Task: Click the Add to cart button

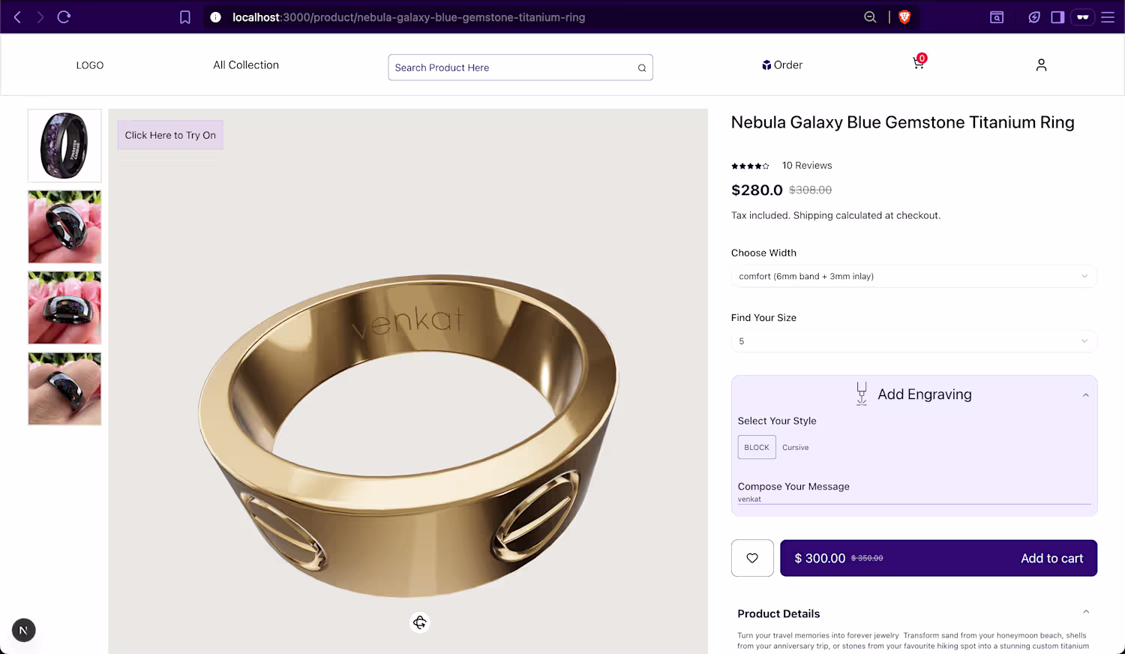Action: (x=938, y=558)
